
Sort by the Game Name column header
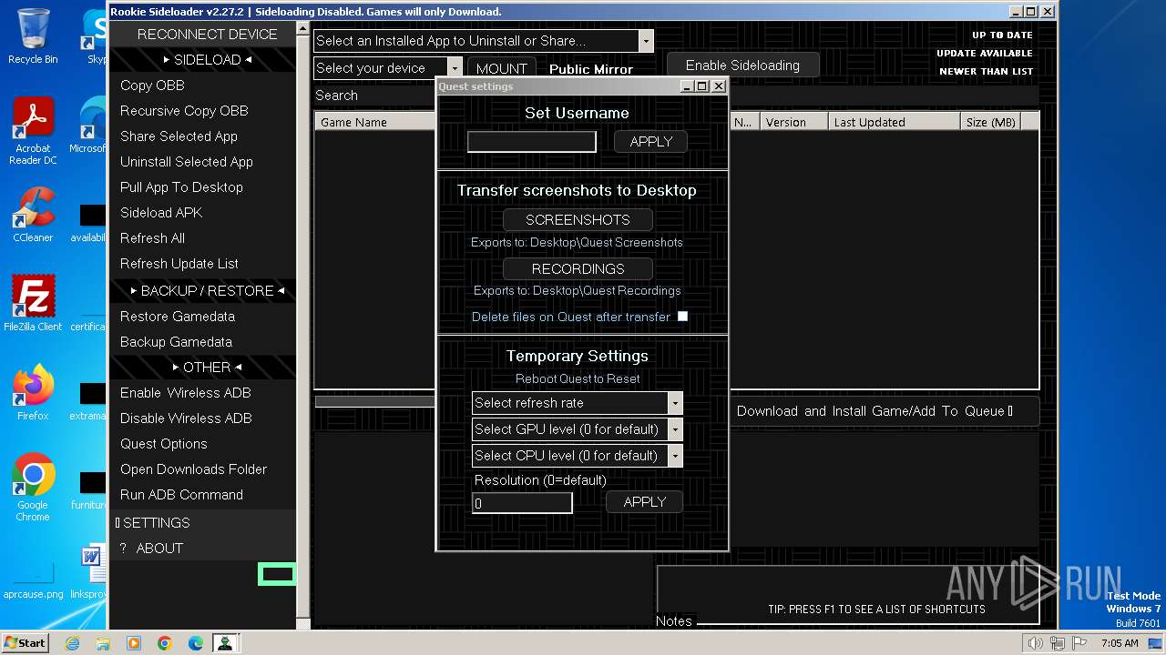(x=375, y=122)
